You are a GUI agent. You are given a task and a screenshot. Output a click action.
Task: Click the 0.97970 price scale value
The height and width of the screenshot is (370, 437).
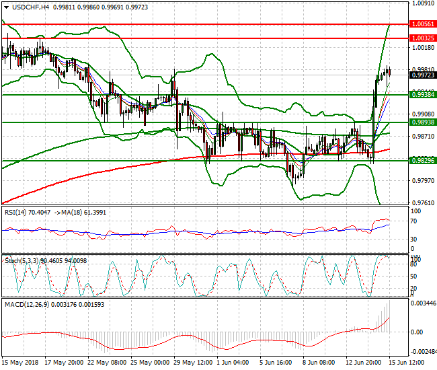pyautogui.click(x=423, y=181)
